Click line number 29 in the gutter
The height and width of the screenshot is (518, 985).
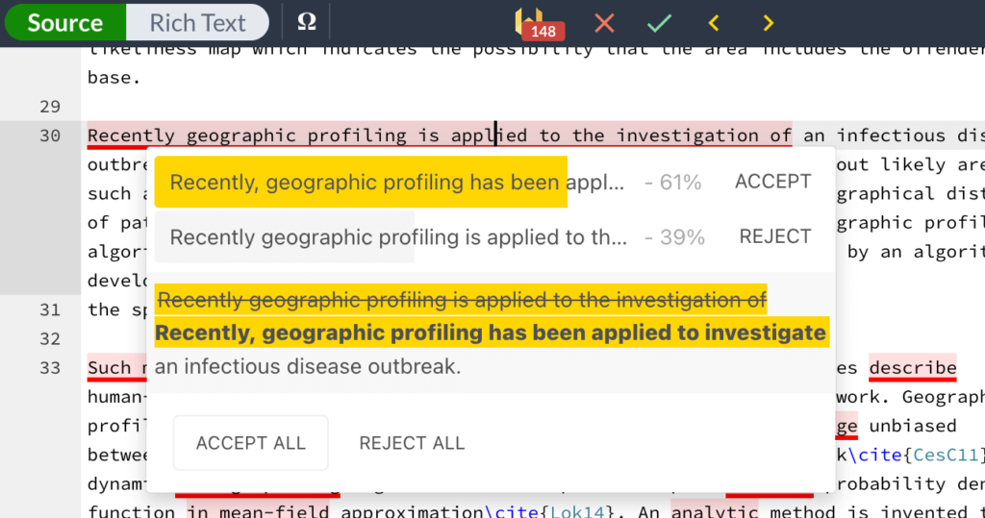[50, 107]
